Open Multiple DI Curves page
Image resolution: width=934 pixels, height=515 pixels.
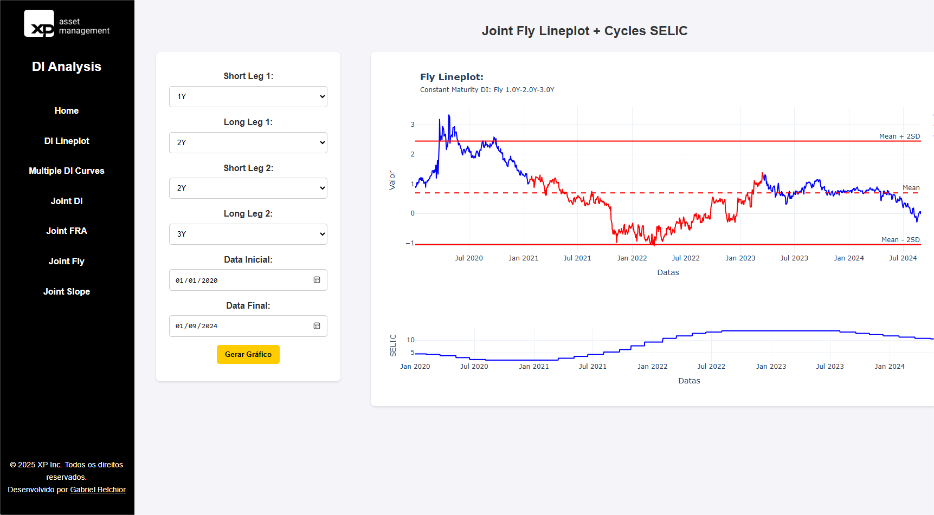pos(67,171)
